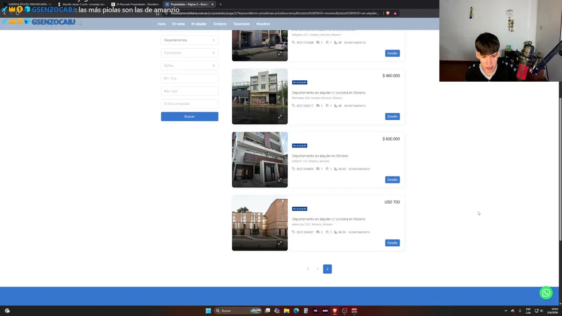Open the clock and date in the taskbar
This screenshot has width=562, height=316.
[x=552, y=311]
